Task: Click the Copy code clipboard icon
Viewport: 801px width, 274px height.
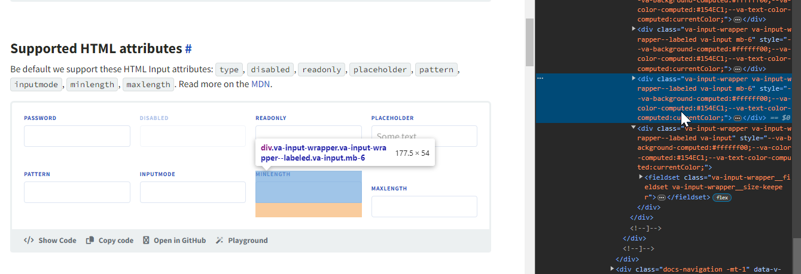Action: click(x=90, y=241)
